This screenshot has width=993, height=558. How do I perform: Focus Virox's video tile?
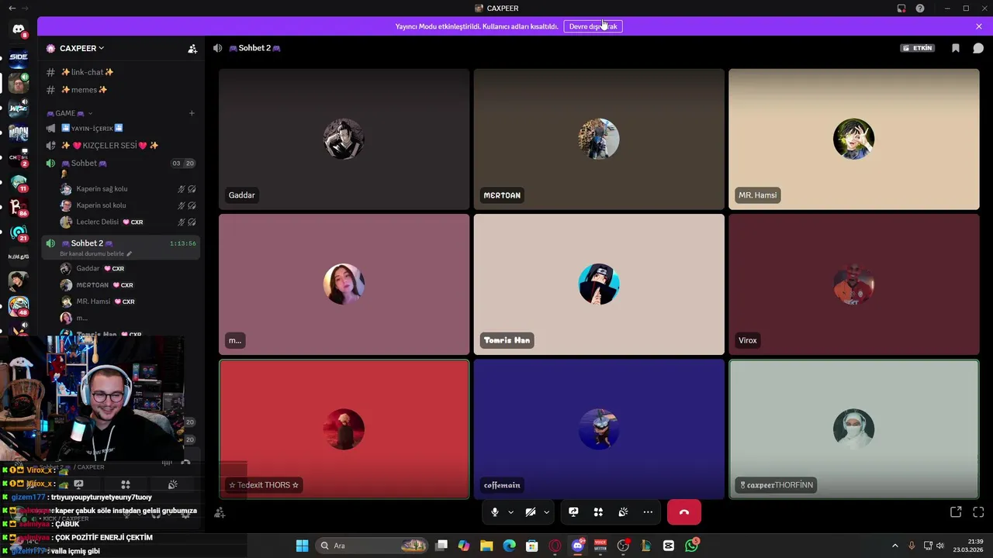(x=853, y=284)
